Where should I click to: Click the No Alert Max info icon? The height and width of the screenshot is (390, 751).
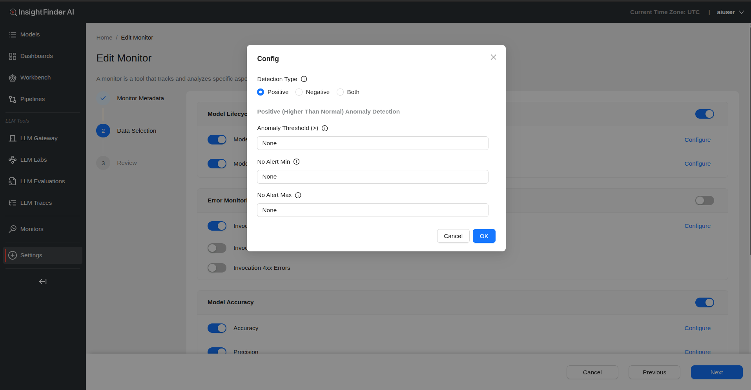coord(298,195)
